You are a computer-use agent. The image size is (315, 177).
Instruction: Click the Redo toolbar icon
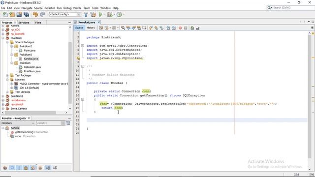[42, 14]
